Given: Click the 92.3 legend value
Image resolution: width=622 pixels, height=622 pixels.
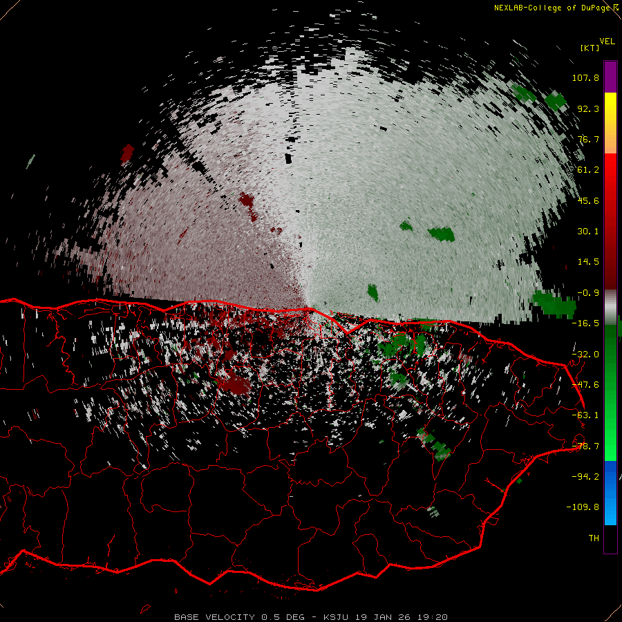Looking at the screenshot, I should pos(588,109).
